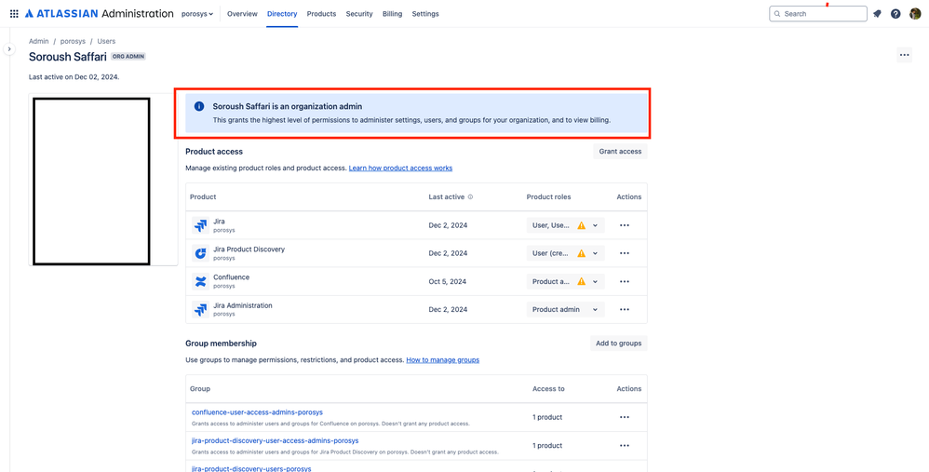Click the Product roles column header

(x=548, y=197)
